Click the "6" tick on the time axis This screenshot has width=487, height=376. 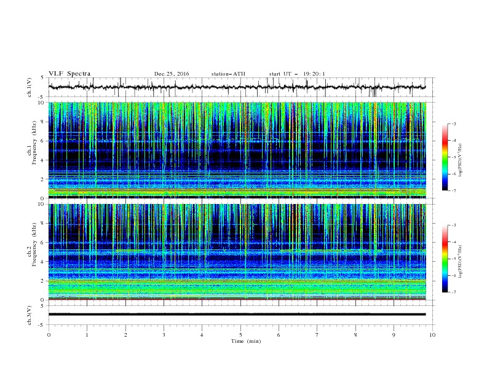pos(279,335)
